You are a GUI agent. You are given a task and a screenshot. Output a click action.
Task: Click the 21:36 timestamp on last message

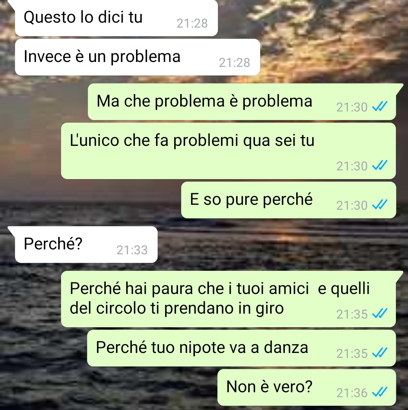click(352, 393)
